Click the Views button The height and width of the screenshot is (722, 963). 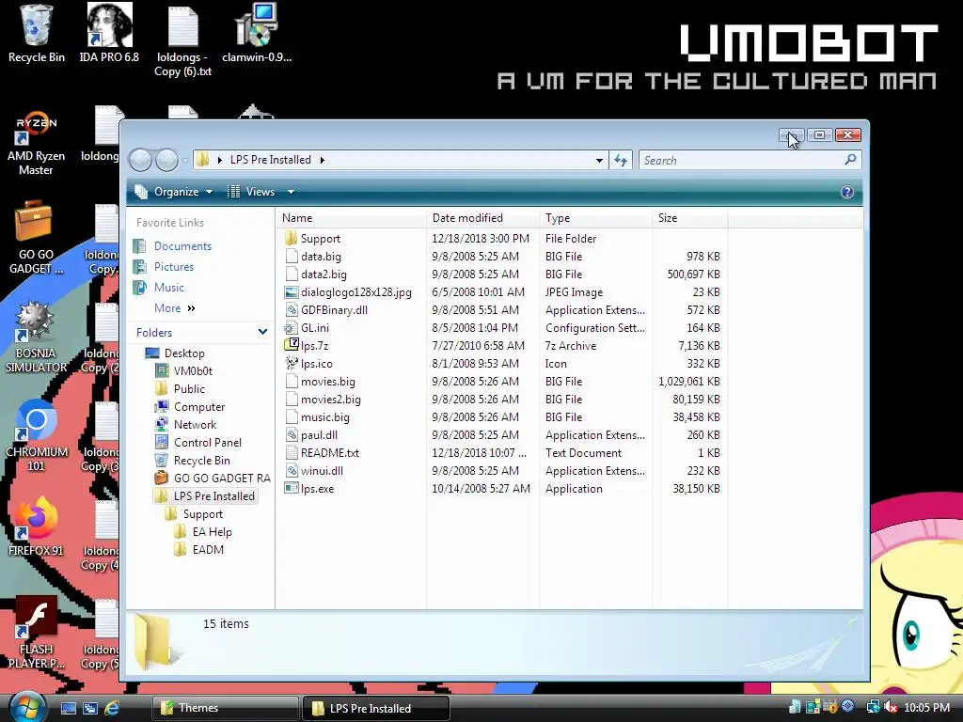(x=252, y=192)
